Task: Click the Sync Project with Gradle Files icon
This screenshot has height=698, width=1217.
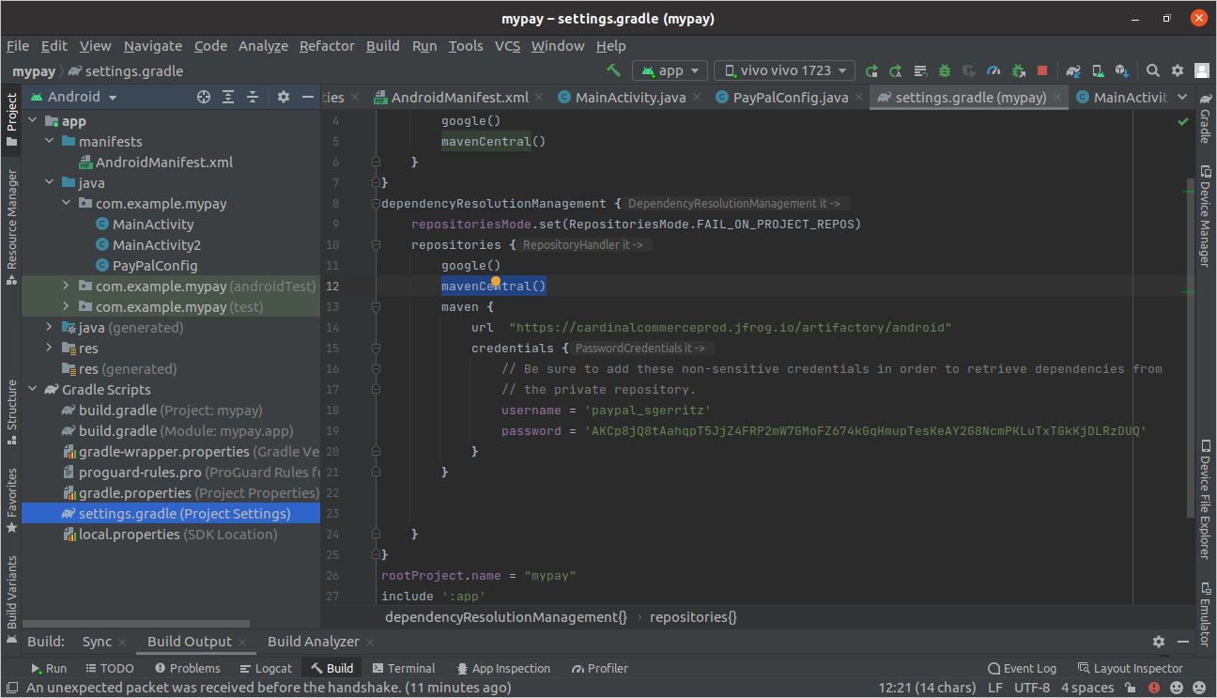Action: coord(1073,70)
